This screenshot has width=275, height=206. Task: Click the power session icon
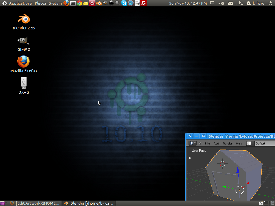pyautogui.click(x=270, y=3)
